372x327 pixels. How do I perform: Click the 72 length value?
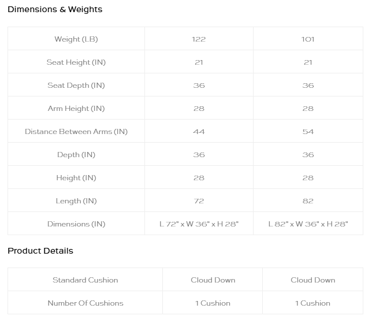(x=199, y=201)
